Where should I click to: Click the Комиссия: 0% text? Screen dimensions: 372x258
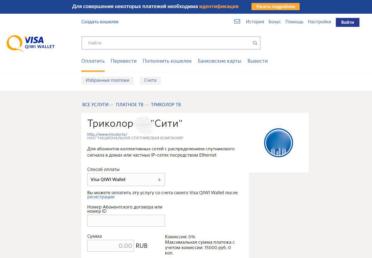(180, 237)
